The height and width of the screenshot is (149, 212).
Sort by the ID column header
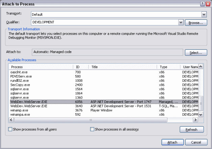[x=81, y=67]
